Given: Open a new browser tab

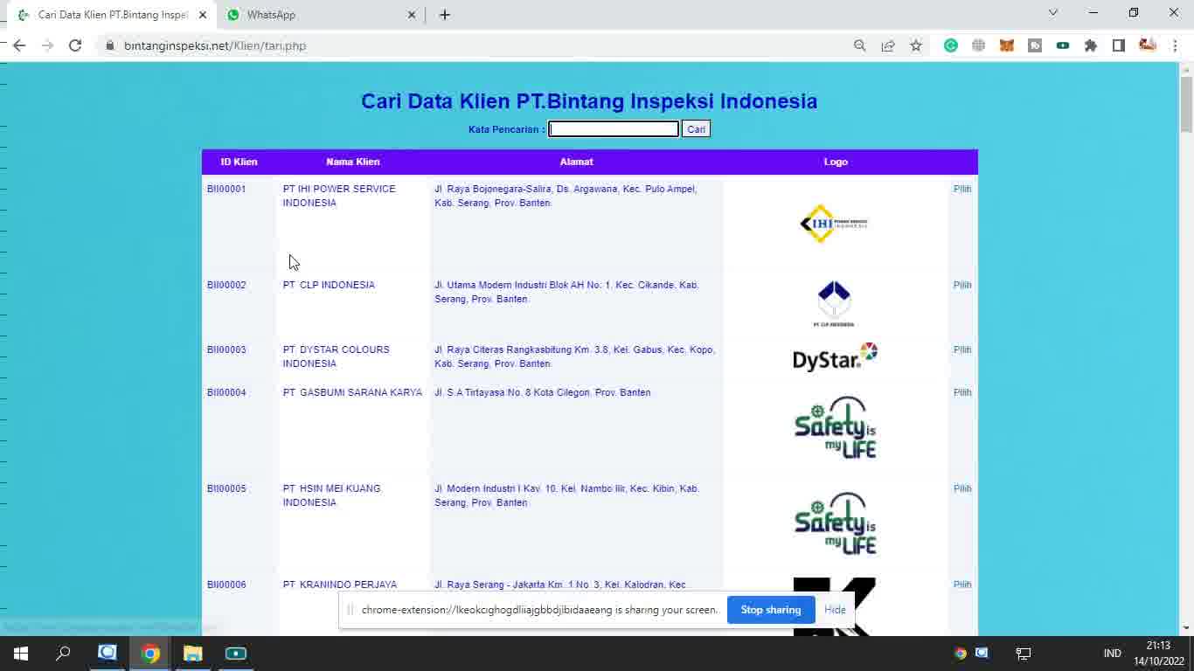Looking at the screenshot, I should (445, 15).
